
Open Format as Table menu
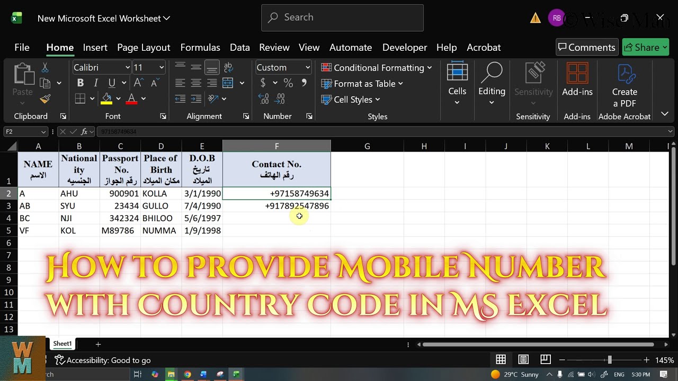(x=362, y=84)
